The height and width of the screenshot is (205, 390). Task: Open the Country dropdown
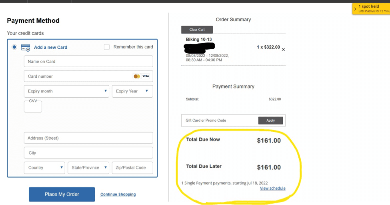(44, 168)
